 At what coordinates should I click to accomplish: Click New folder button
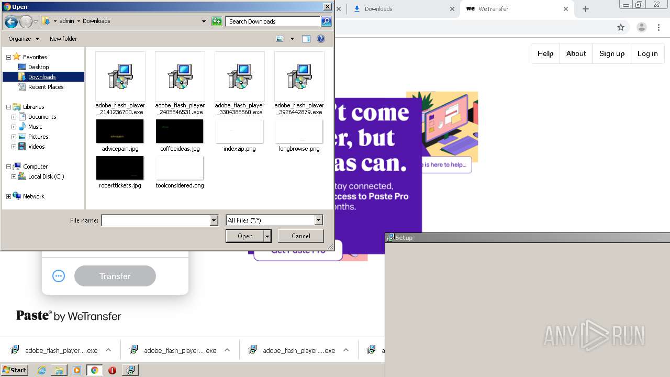(x=63, y=39)
